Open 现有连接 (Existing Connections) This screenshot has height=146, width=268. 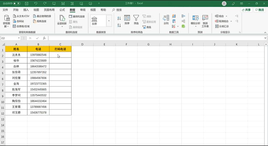click(x=40, y=21)
